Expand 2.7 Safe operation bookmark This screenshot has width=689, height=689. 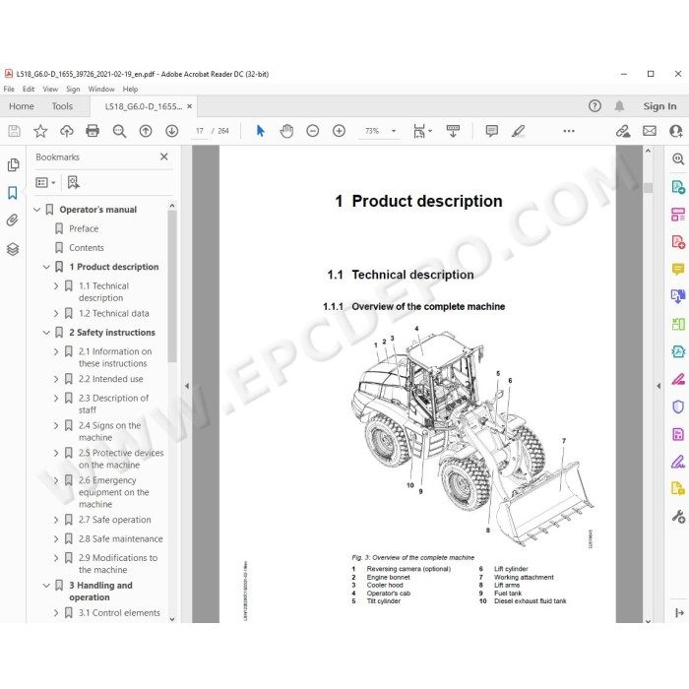click(56, 520)
